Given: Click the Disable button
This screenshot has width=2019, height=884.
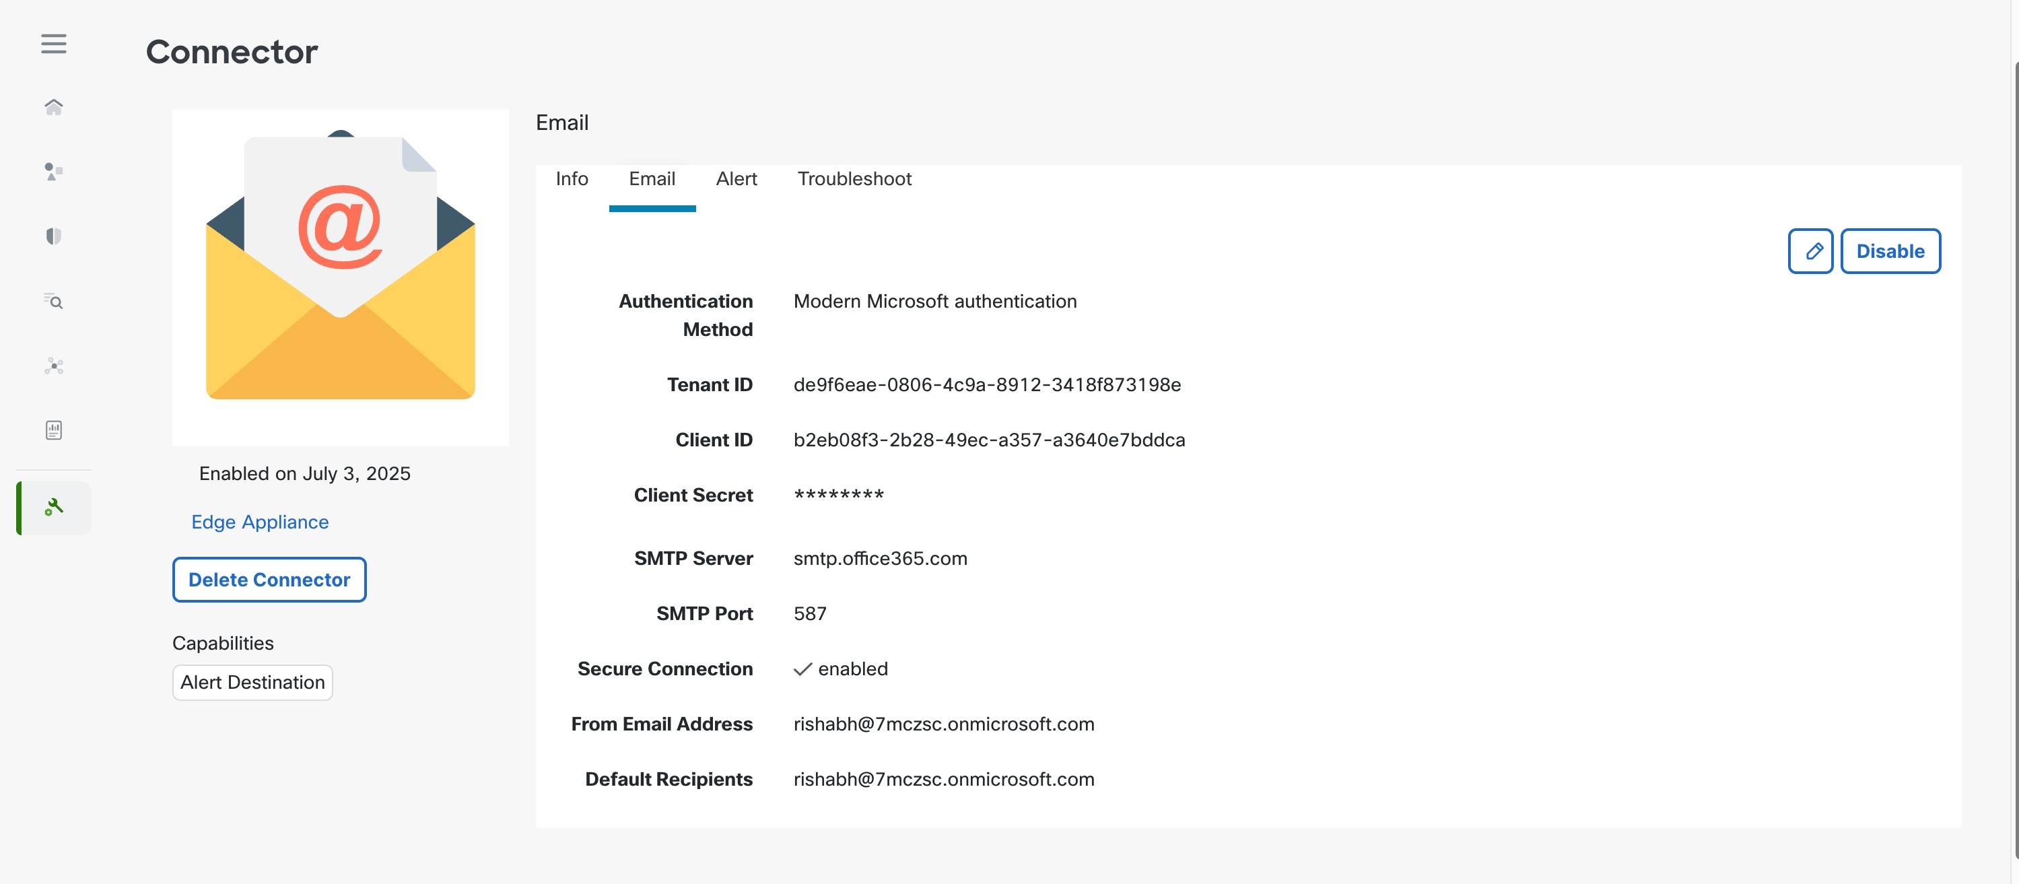Looking at the screenshot, I should pyautogui.click(x=1890, y=250).
